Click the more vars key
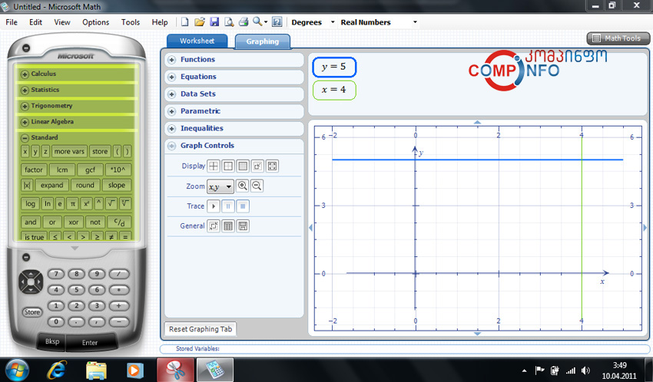Image resolution: width=653 pixels, height=382 pixels. [69, 151]
